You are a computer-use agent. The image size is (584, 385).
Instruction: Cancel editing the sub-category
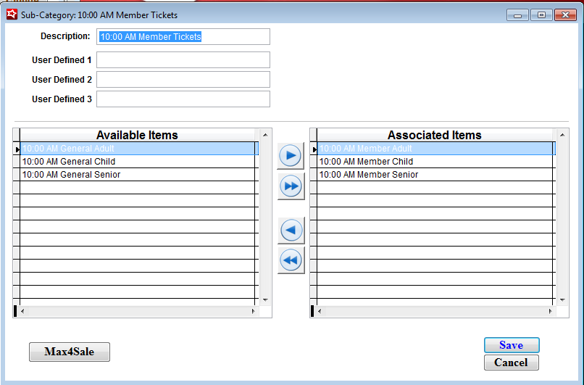[512, 363]
